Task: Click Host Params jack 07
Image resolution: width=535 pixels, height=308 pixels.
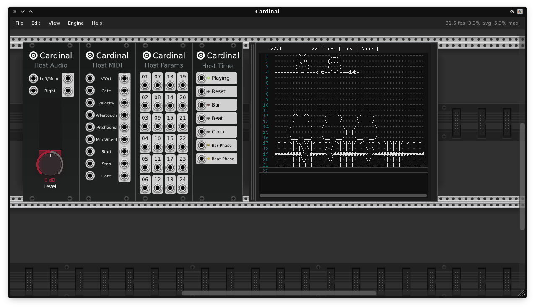Action: (x=158, y=86)
